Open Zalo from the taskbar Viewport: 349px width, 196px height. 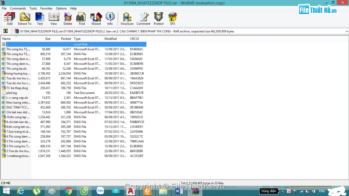tap(100, 190)
